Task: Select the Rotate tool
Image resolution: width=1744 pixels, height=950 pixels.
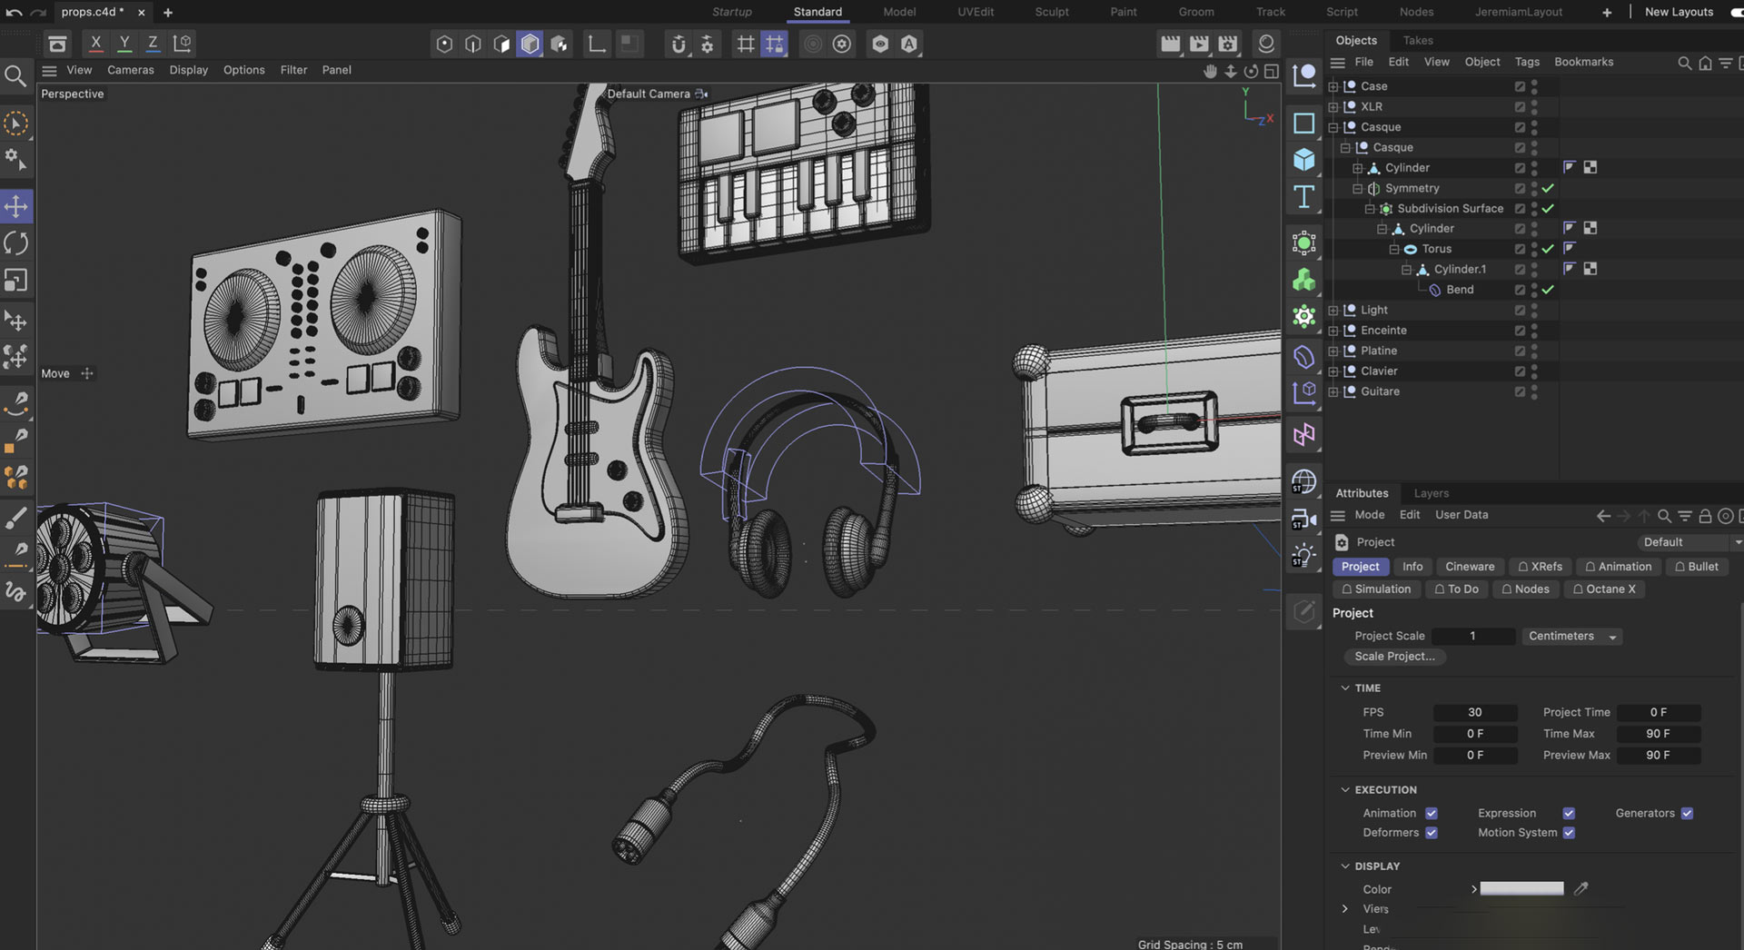Action: 16,243
